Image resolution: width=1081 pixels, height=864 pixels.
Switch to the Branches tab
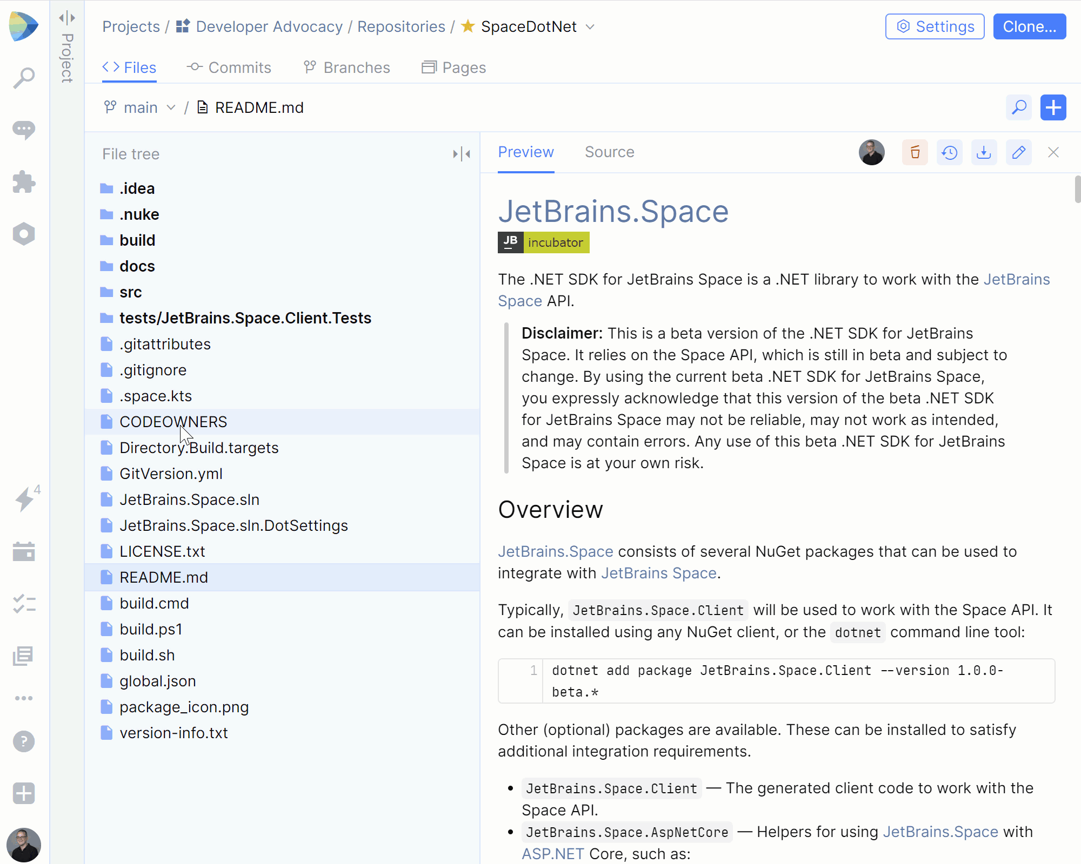pyautogui.click(x=347, y=67)
